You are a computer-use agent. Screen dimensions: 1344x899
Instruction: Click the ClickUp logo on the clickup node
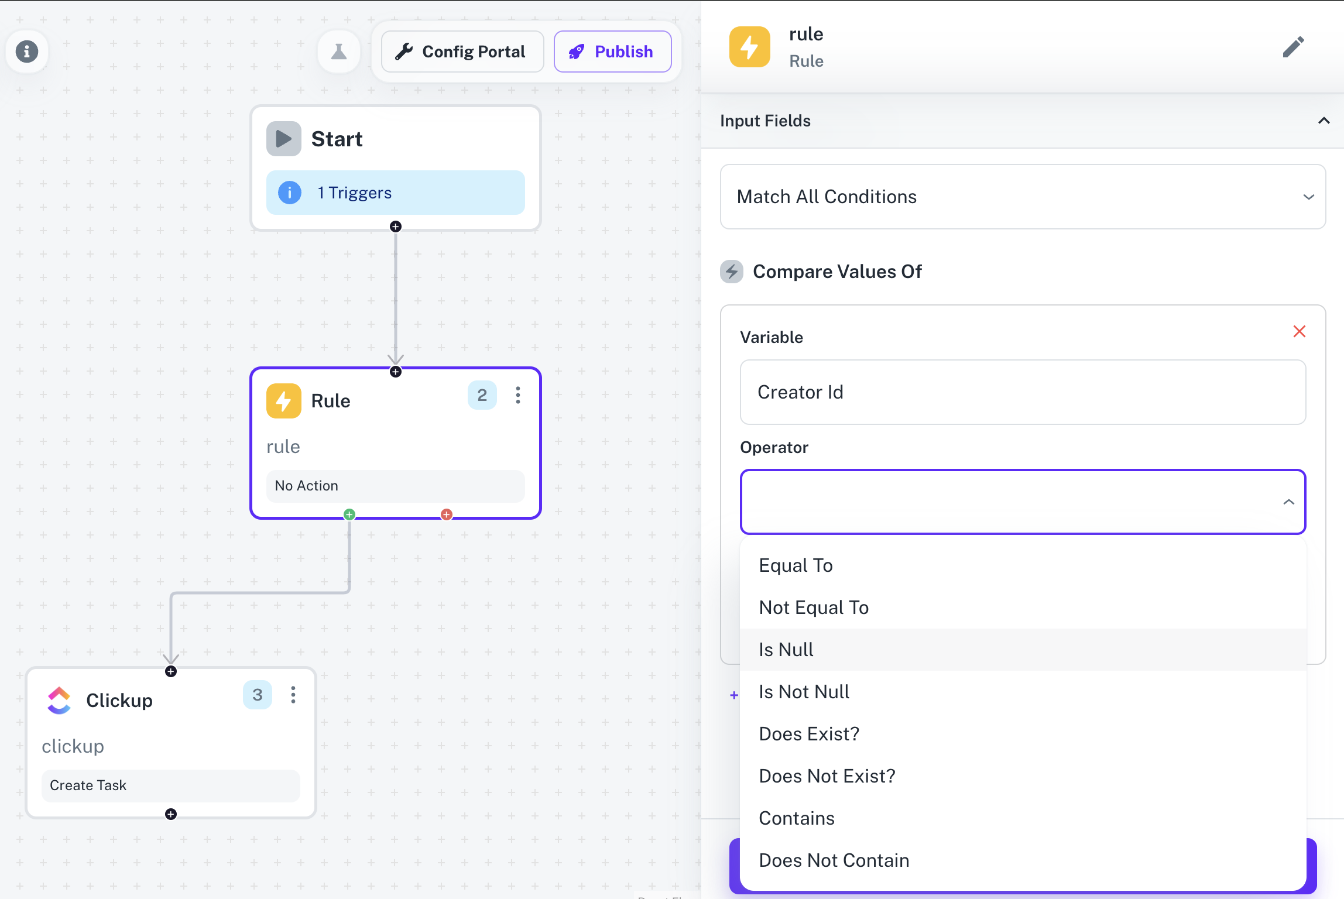[59, 700]
